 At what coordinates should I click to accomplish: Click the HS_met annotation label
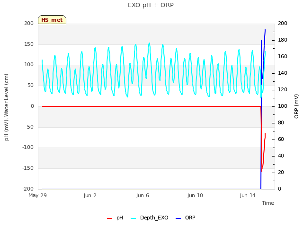coord(52,20)
